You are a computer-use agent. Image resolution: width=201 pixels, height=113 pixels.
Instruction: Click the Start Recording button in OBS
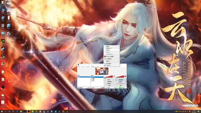coord(120,82)
